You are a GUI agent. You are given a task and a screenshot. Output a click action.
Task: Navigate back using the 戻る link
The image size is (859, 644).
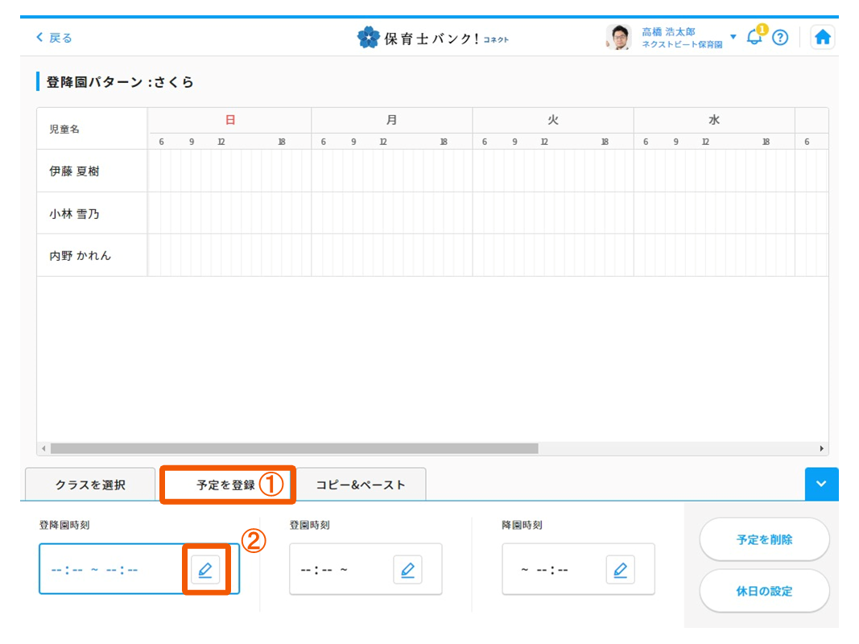point(53,36)
